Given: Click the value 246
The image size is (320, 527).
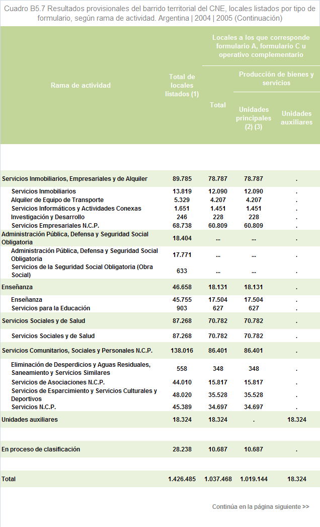Looking at the screenshot, I should point(182,217).
